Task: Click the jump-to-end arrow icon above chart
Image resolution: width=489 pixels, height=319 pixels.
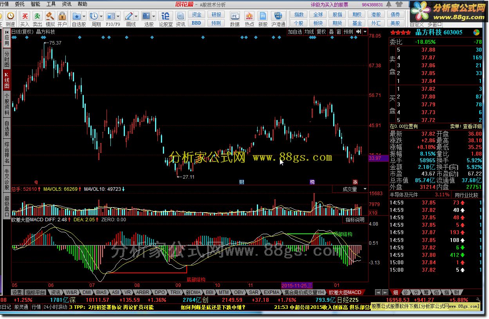Action: (358, 32)
